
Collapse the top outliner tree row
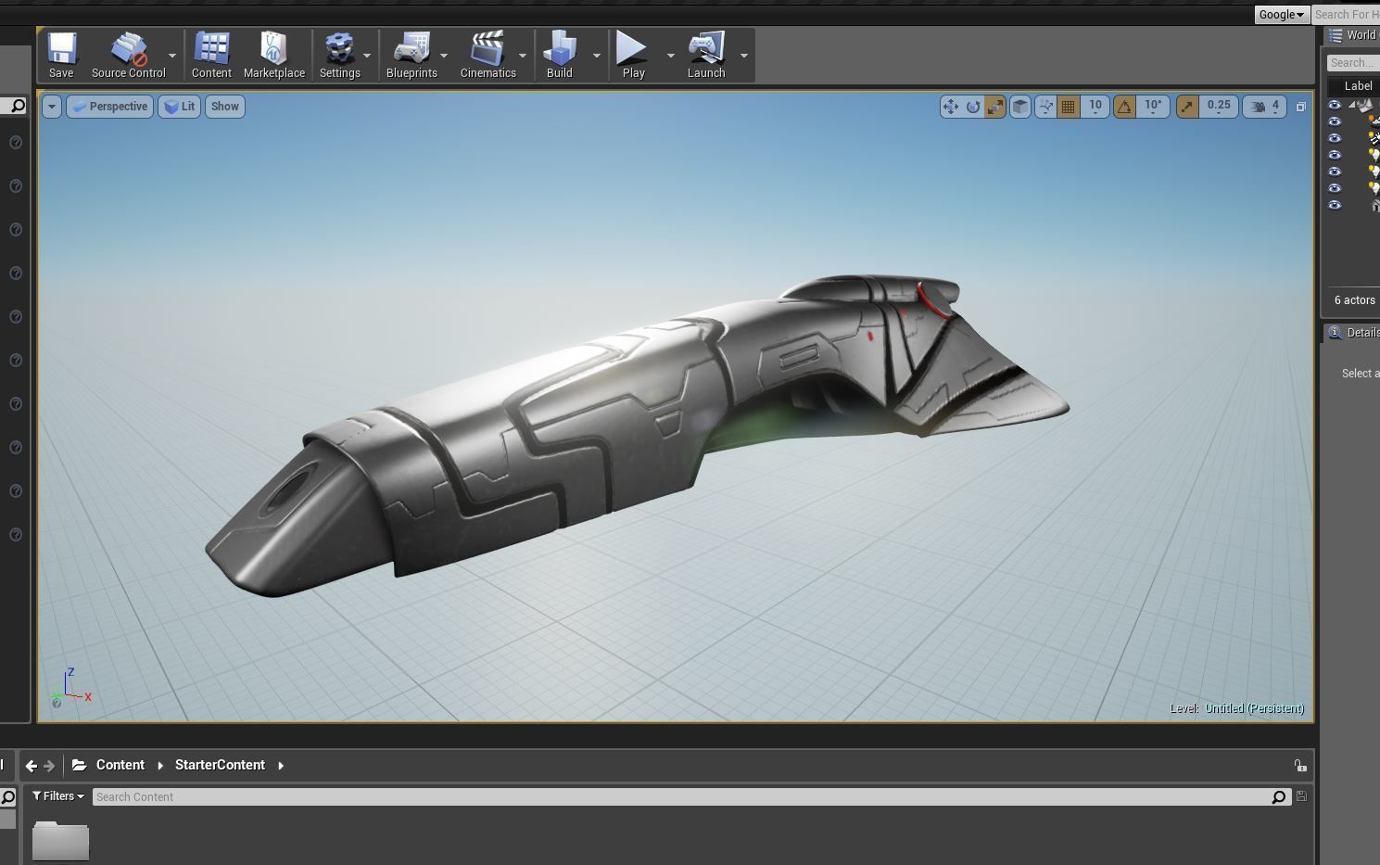(1351, 105)
